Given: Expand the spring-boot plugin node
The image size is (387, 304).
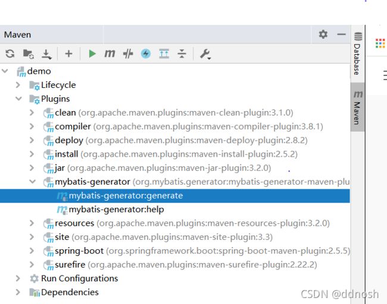Looking at the screenshot, I should [x=32, y=251].
